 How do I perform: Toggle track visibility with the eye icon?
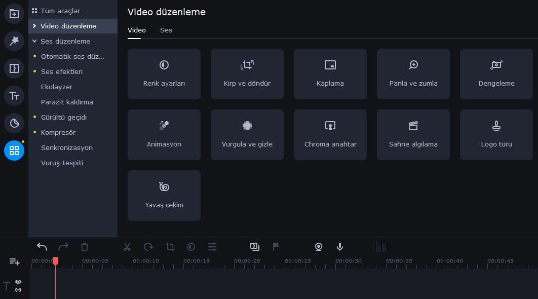click(x=18, y=282)
